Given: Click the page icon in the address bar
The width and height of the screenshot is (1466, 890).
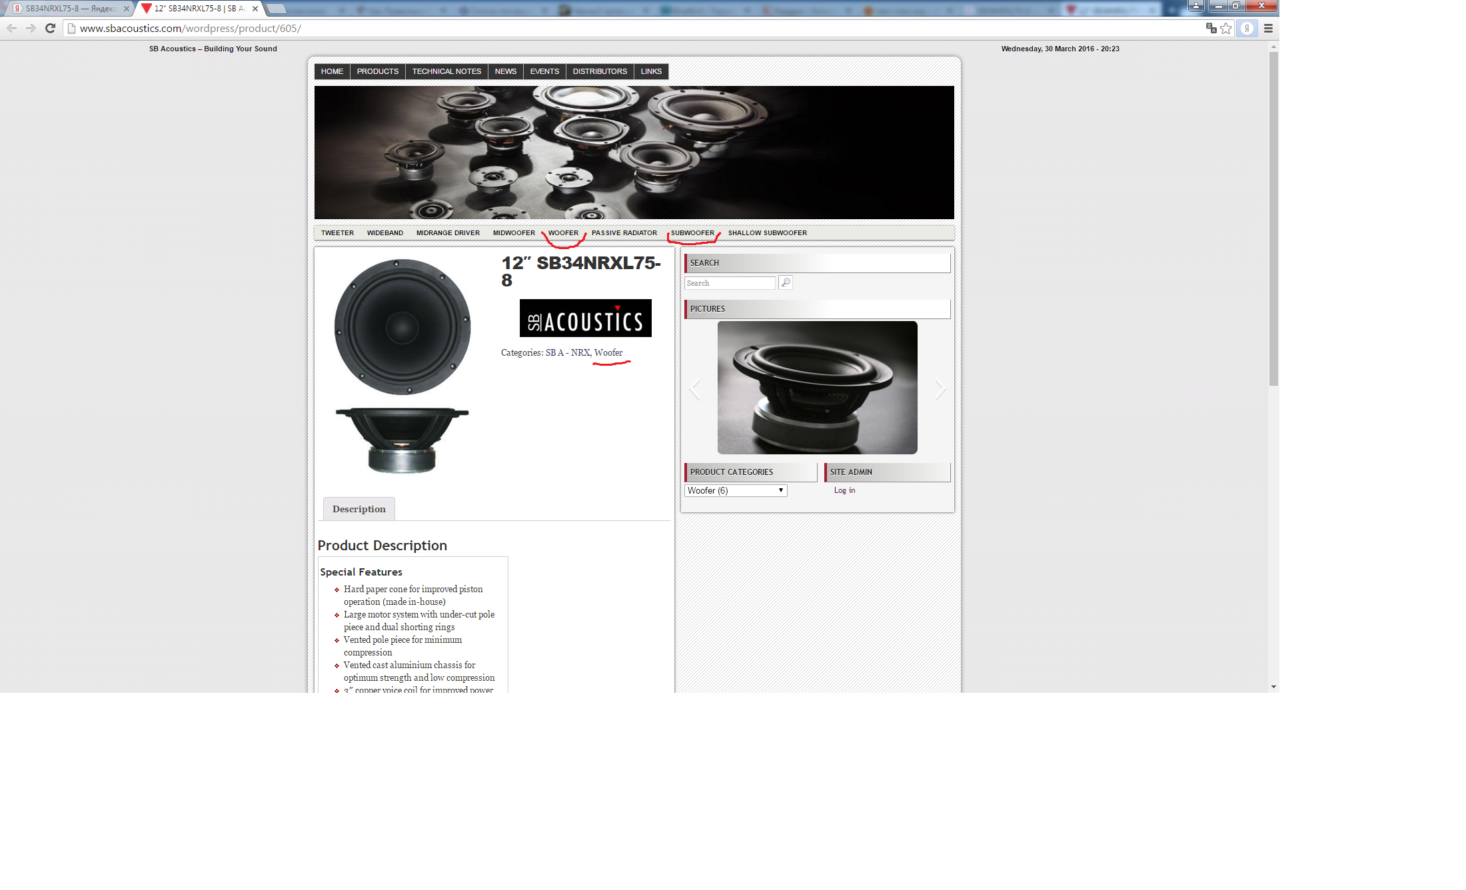Looking at the screenshot, I should click(71, 28).
